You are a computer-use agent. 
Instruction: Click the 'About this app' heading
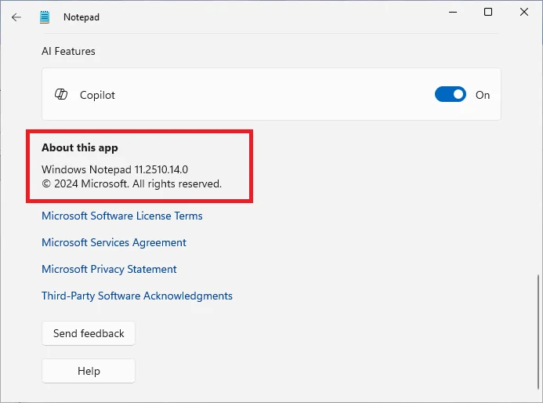80,147
